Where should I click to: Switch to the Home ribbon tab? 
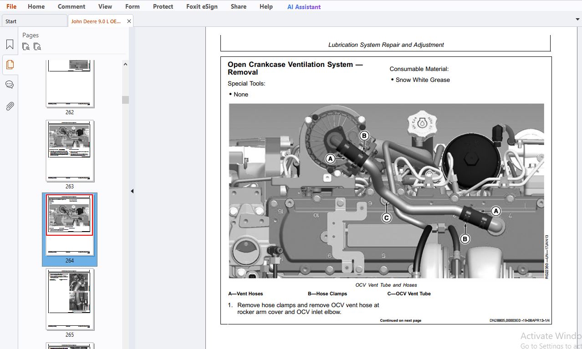click(x=36, y=6)
